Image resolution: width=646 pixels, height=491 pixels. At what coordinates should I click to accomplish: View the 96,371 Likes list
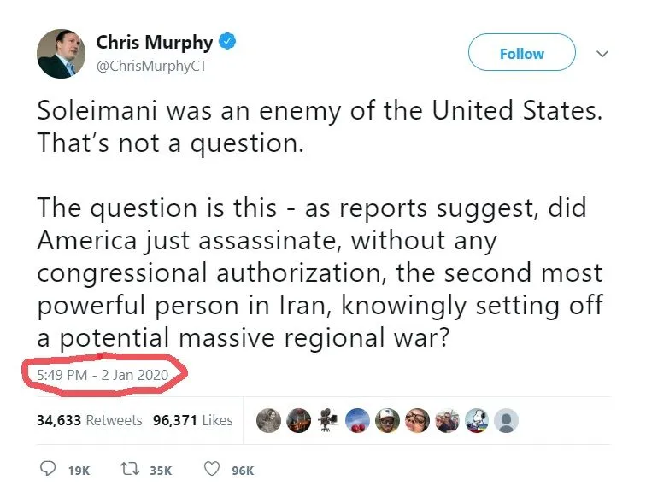193,420
